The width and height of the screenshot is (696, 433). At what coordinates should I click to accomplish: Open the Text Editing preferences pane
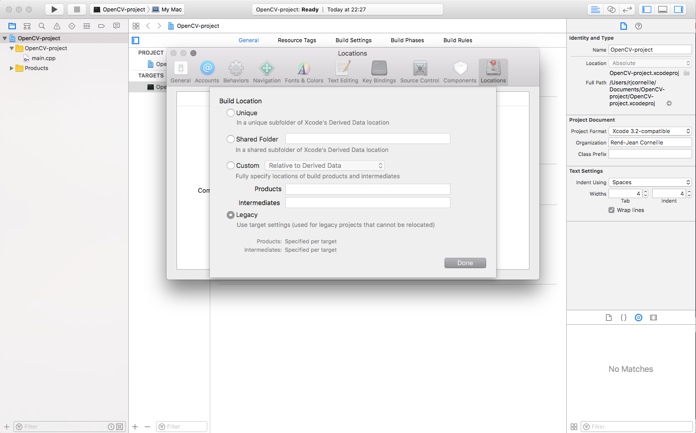343,72
